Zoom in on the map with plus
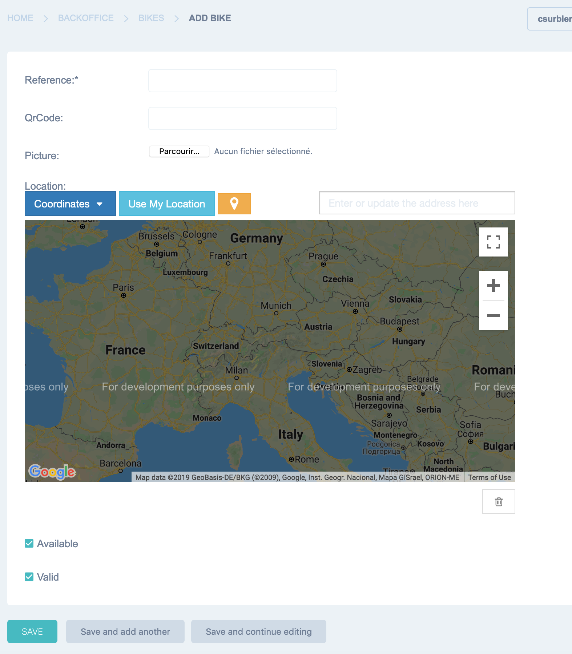572x654 pixels. 493,286
